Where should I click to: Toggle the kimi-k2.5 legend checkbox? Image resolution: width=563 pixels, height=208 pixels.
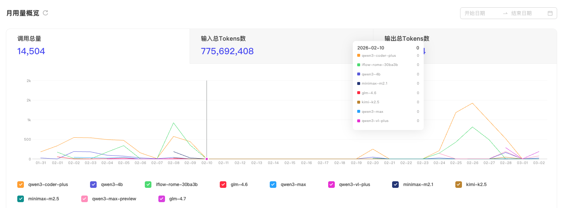[459, 185]
